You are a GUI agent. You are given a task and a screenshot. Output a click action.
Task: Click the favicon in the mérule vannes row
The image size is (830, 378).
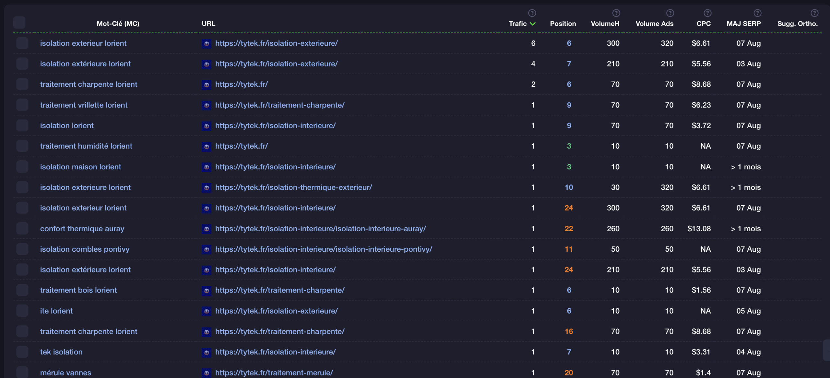pos(206,373)
